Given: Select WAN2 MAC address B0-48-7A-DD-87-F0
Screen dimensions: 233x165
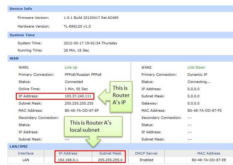Looking at the screenshot, I should [x=204, y=110].
